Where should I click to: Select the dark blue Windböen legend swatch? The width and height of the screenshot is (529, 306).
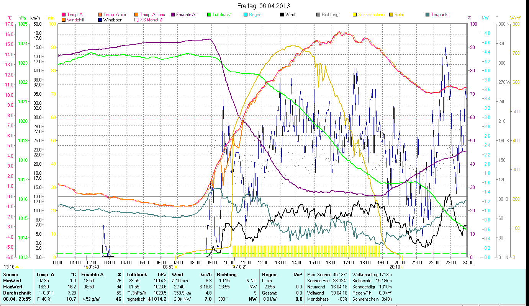[100, 20]
